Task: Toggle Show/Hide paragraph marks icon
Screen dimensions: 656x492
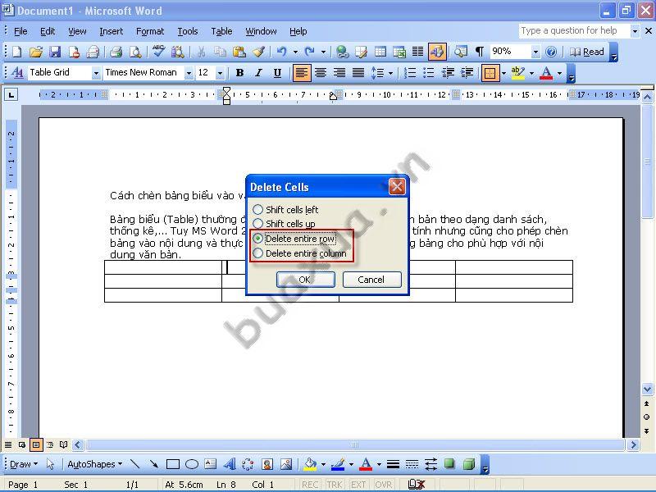Action: pos(480,52)
